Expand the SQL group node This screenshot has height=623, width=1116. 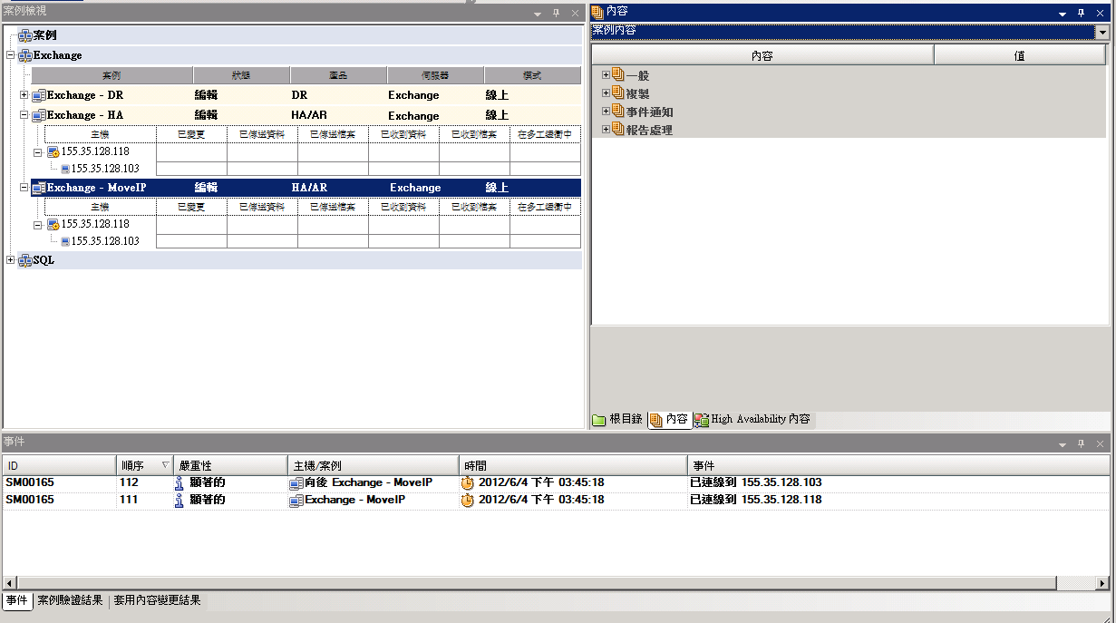[11, 260]
